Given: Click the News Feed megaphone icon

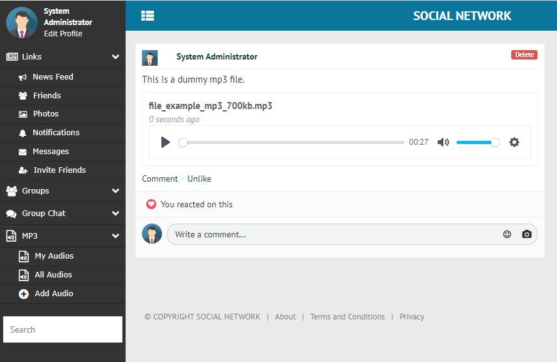Looking at the screenshot, I should 23,77.
